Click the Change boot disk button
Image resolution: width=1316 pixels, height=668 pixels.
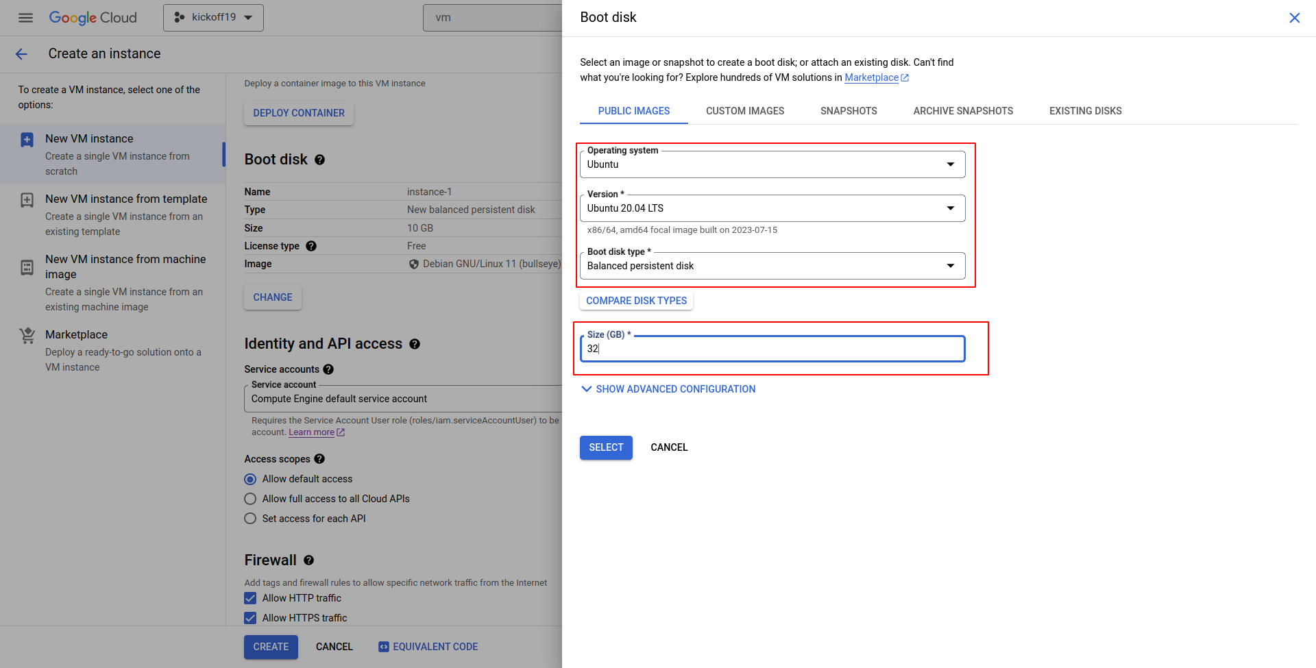point(273,297)
